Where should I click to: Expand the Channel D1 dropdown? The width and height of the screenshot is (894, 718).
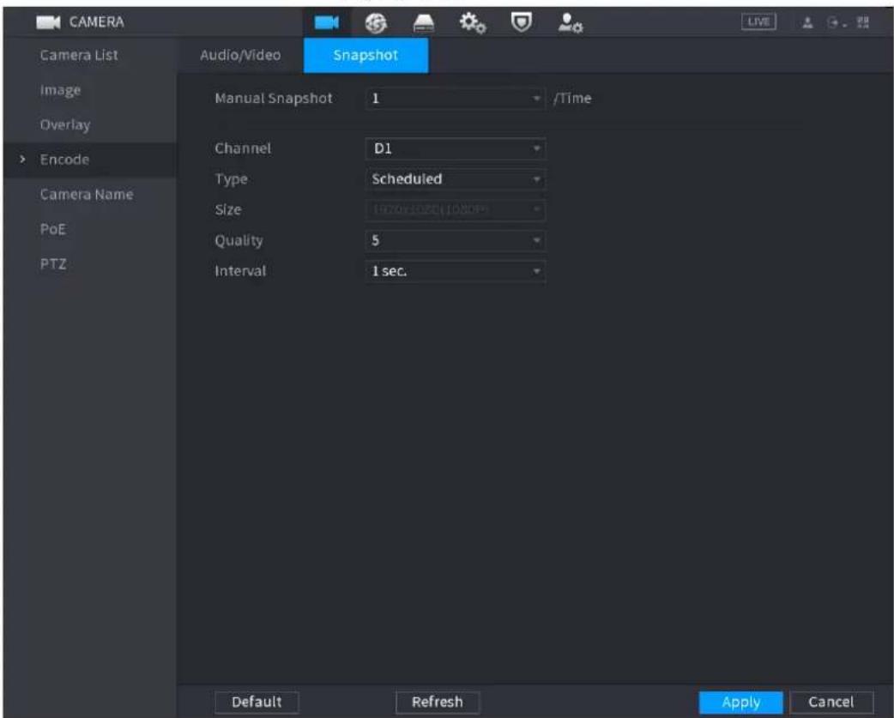coord(455,148)
